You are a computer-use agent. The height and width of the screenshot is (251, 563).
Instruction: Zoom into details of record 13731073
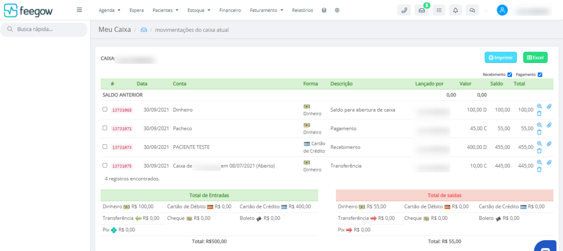coord(540,144)
